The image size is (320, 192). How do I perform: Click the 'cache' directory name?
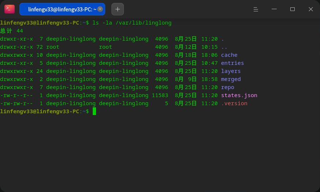click(229, 55)
